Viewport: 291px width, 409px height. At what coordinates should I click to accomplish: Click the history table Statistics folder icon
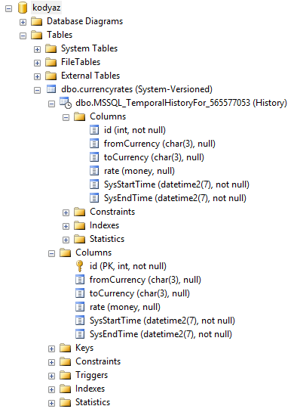tap(80, 239)
